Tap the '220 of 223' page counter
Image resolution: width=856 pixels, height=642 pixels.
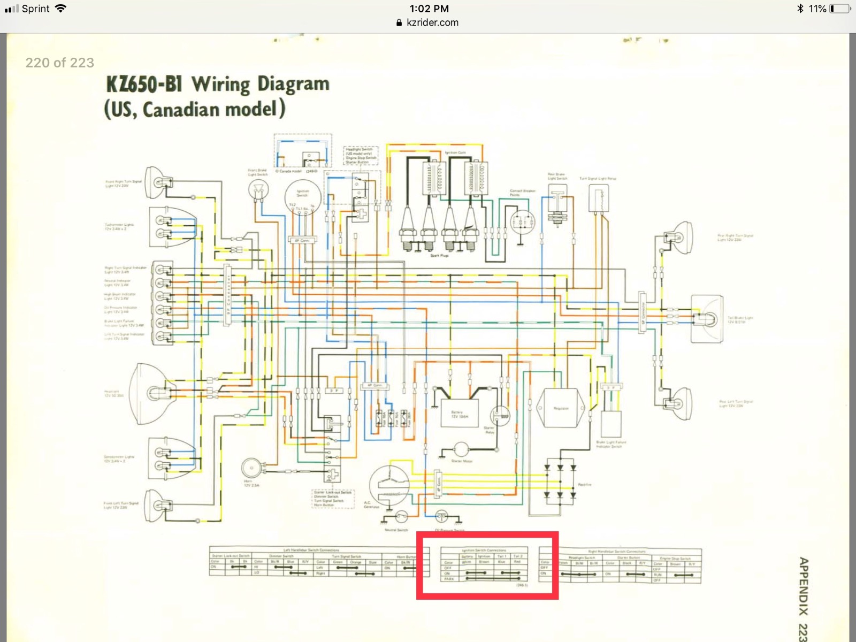[59, 63]
